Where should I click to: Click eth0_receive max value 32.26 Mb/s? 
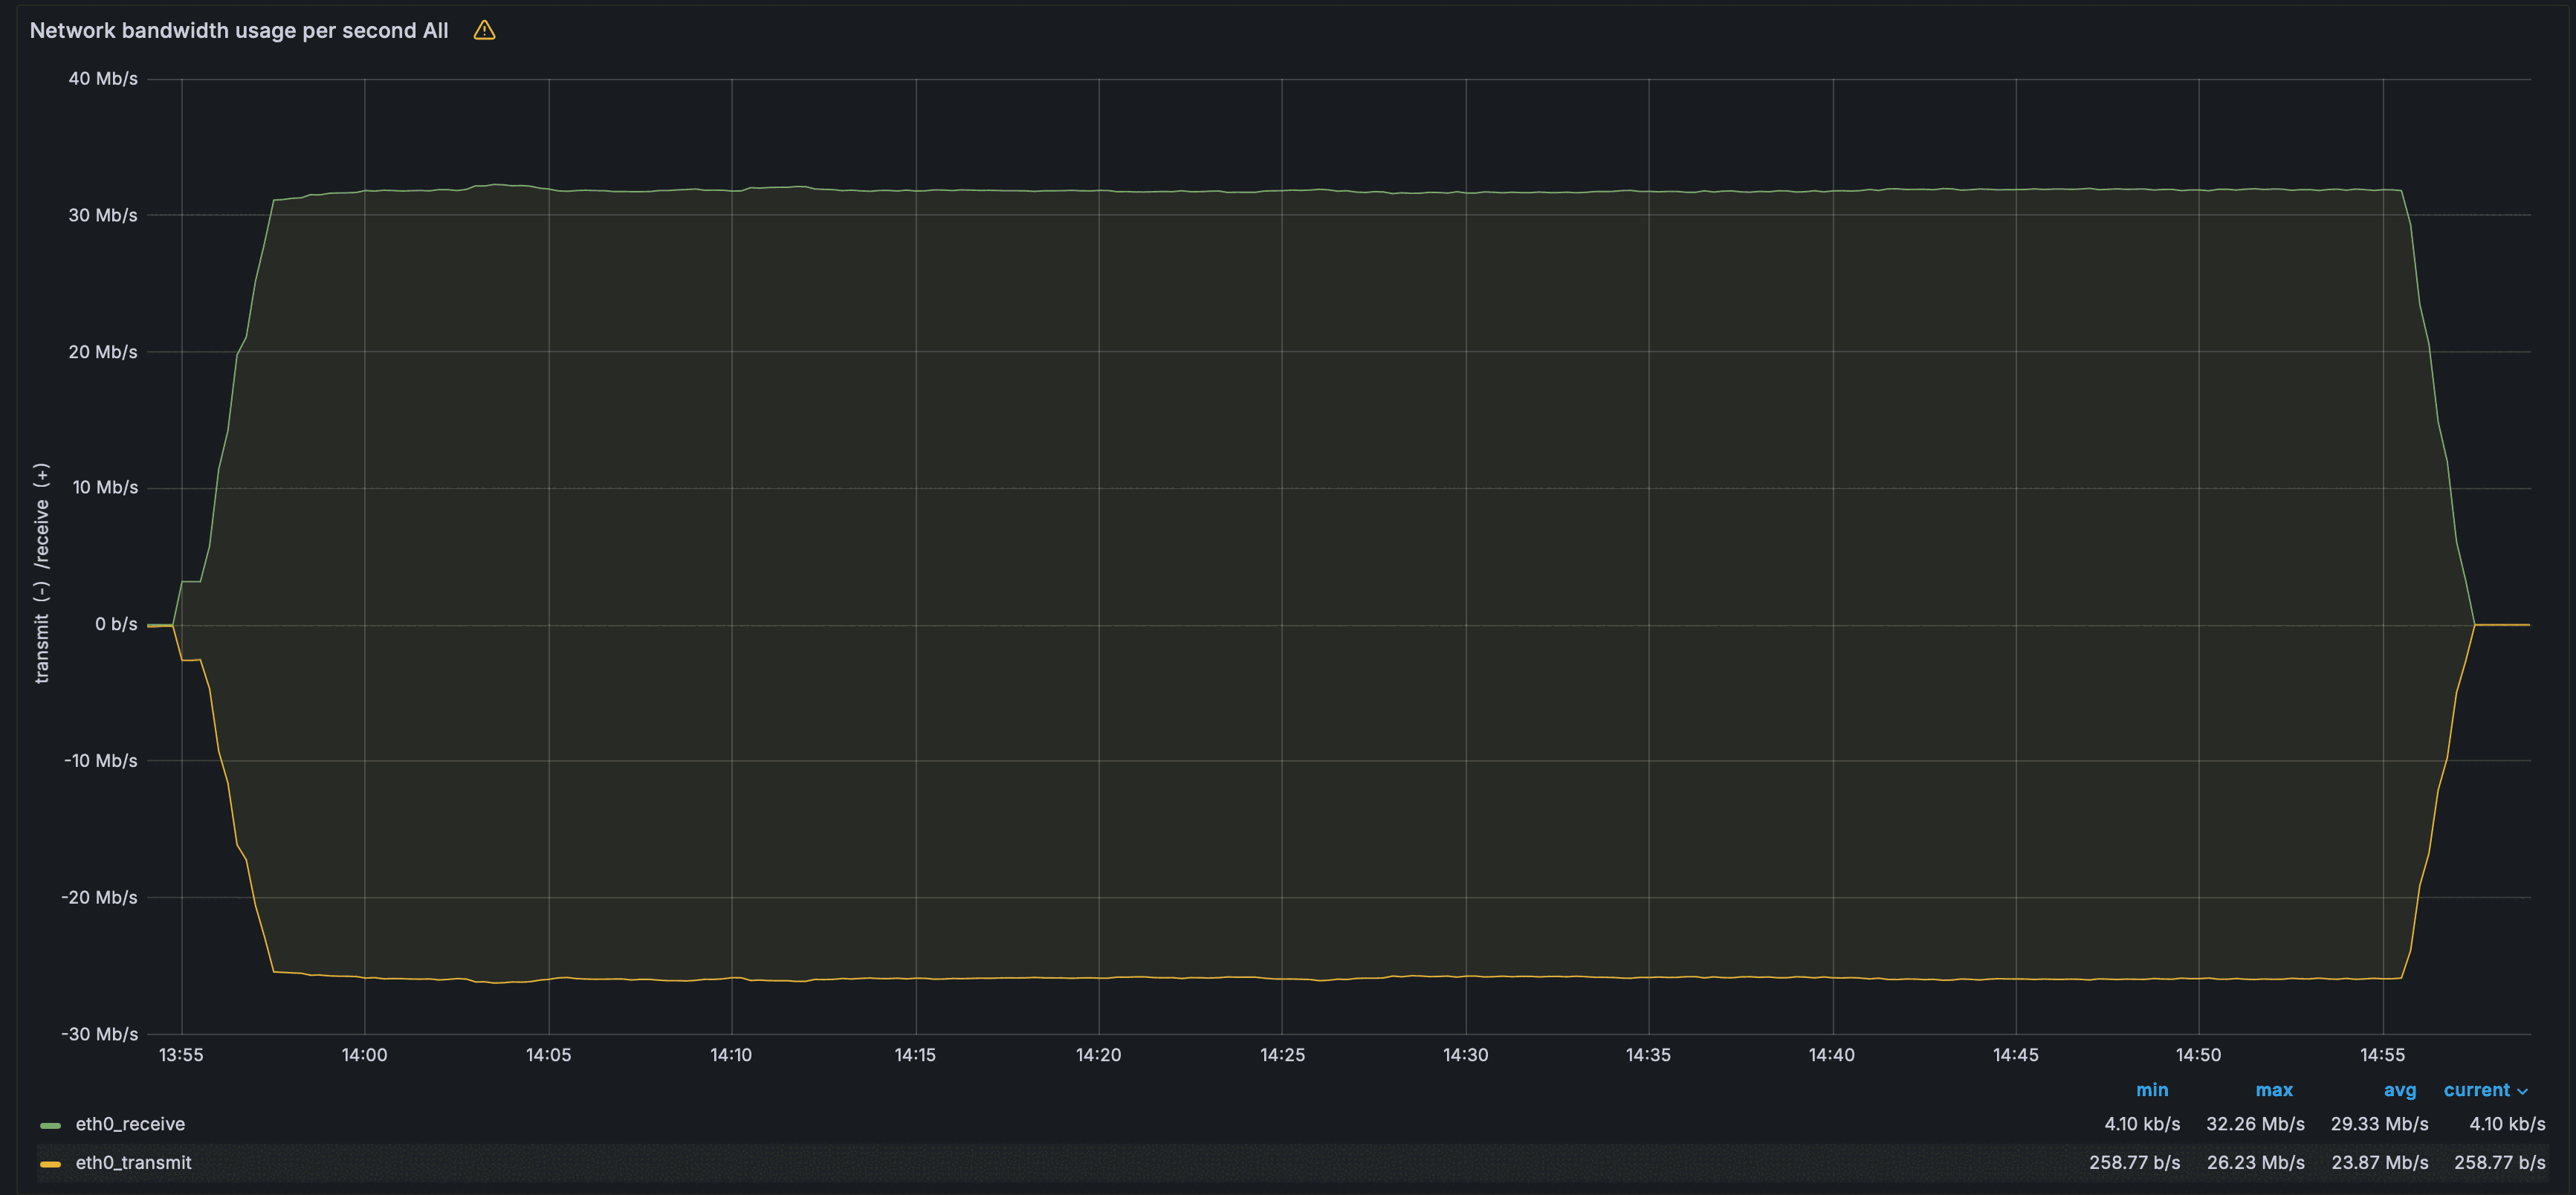[x=2255, y=1124]
